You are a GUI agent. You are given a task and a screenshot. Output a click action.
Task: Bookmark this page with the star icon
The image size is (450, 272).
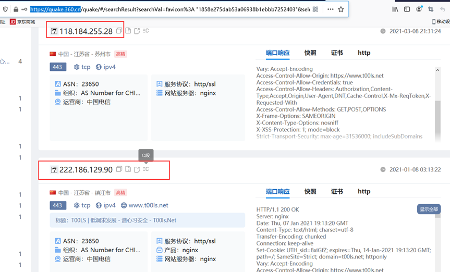[x=340, y=9]
